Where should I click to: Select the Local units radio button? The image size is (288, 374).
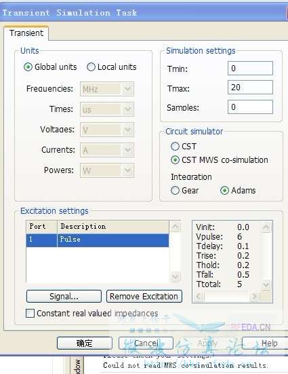91,67
